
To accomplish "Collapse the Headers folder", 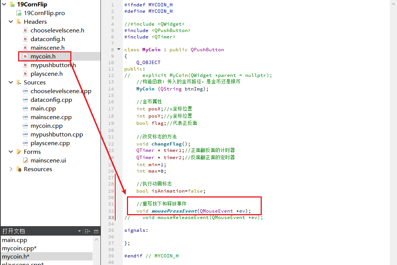I will pos(11,22).
